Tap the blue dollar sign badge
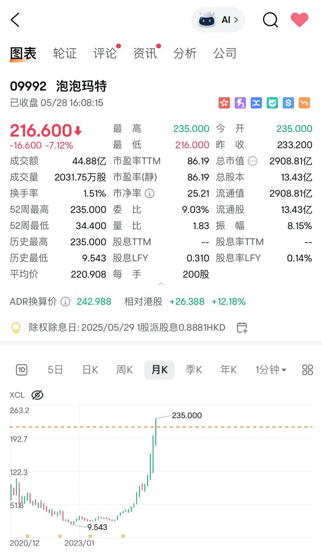 (288, 103)
